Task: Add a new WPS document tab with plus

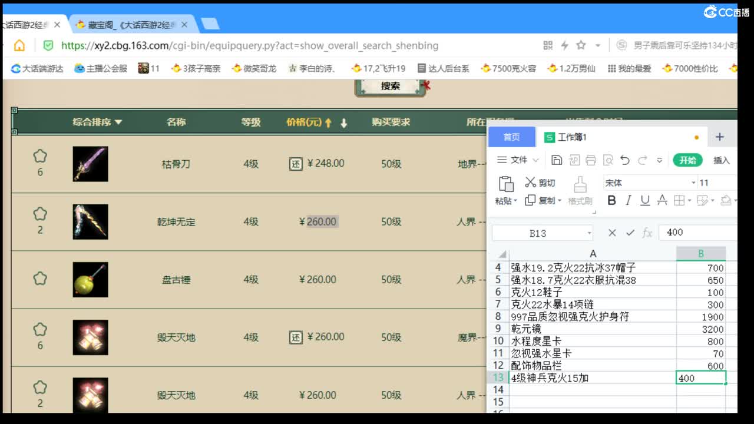Action: pos(719,137)
